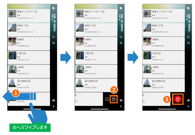This screenshot has width=195, height=135.
Task: Click the sort arrows icon in the middle screen
Action: [x=121, y=43]
